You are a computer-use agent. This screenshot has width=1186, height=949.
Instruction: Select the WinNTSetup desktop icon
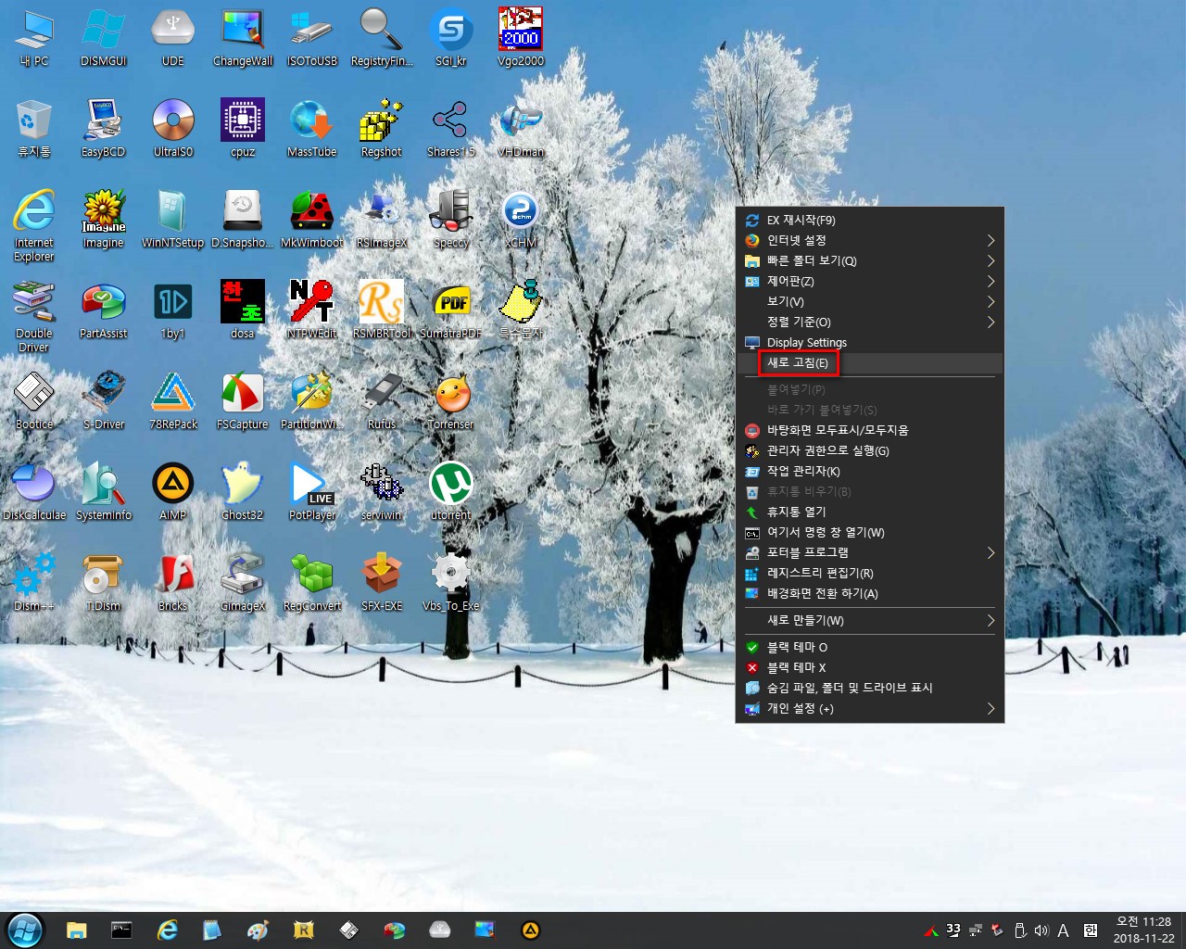172,219
